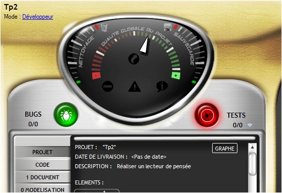This screenshot has height=193, width=282.
Task: Switch to the CODE tab
Action: [x=43, y=165]
